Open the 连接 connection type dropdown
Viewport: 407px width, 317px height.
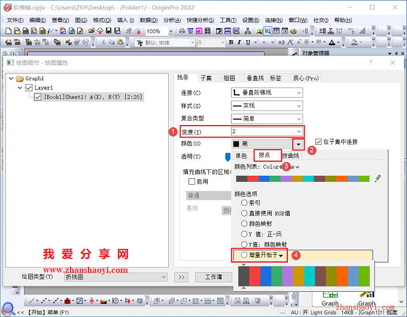[267, 93]
